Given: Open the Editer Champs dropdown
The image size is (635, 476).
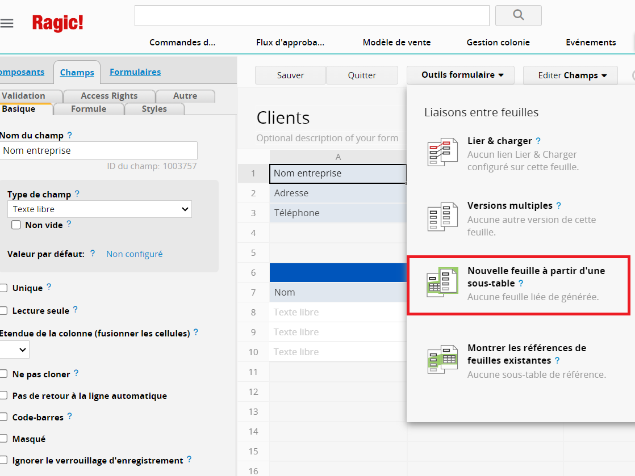Looking at the screenshot, I should pos(570,75).
